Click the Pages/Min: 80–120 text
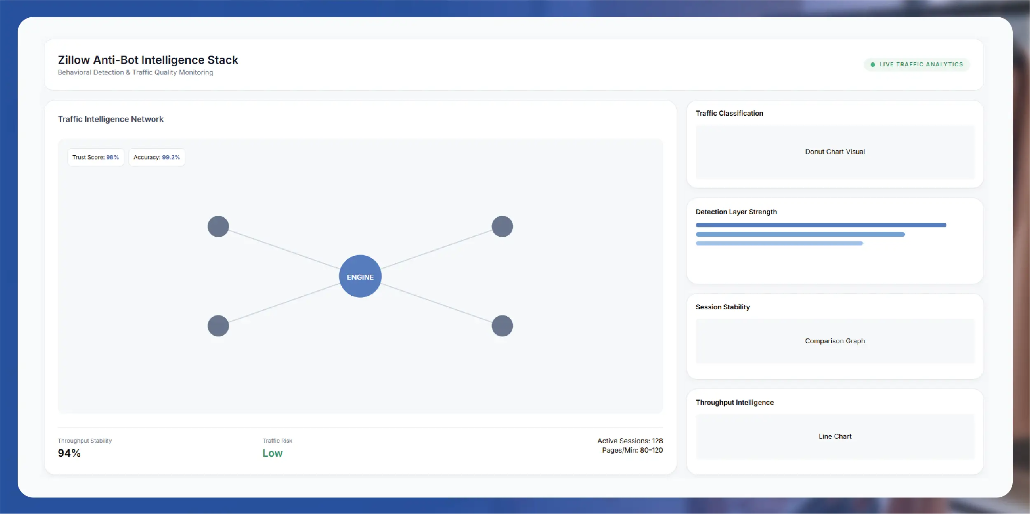The image size is (1030, 514). (633, 450)
